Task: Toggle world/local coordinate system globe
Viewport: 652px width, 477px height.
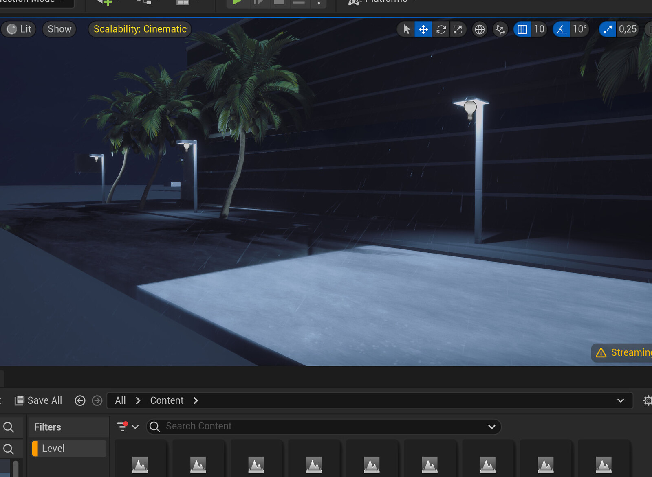Action: [x=480, y=29]
